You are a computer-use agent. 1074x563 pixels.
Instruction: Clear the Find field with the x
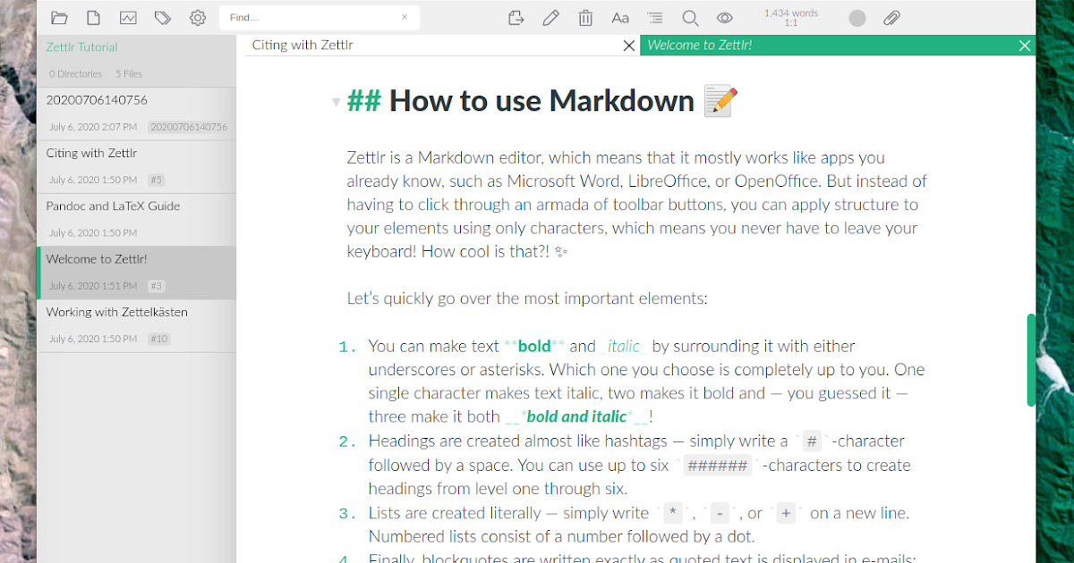click(405, 16)
